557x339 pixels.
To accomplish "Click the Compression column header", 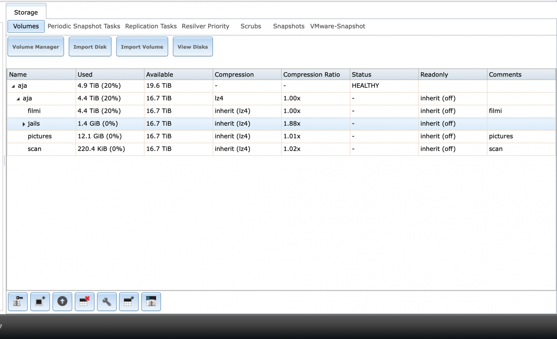I will (247, 74).
